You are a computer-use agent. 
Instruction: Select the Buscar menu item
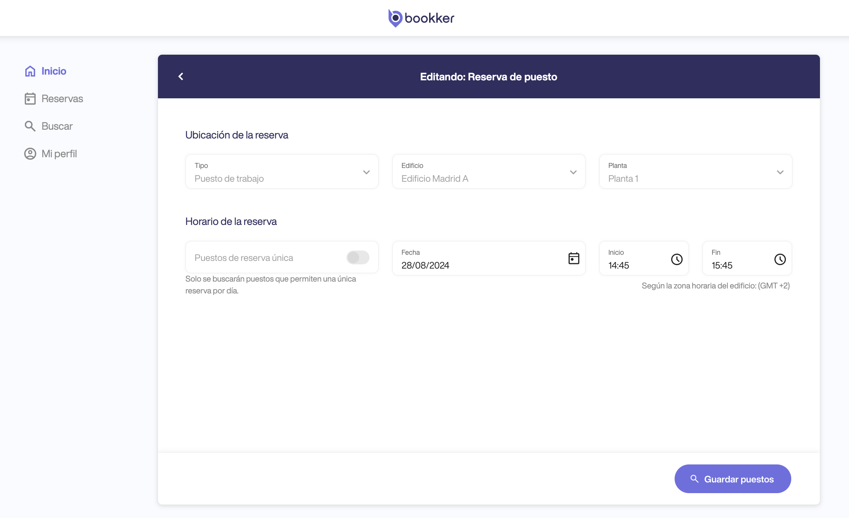[57, 126]
